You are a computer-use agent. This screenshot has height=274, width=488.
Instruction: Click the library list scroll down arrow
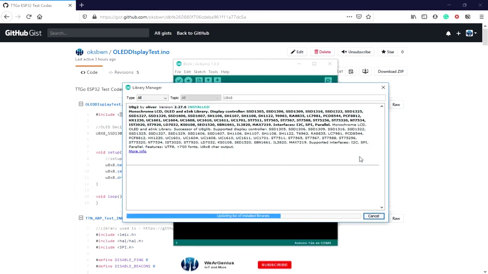coord(382,207)
